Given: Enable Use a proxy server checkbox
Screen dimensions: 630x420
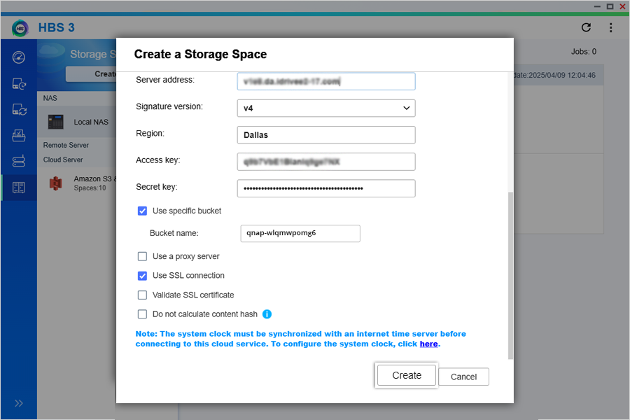Looking at the screenshot, I should point(143,256).
